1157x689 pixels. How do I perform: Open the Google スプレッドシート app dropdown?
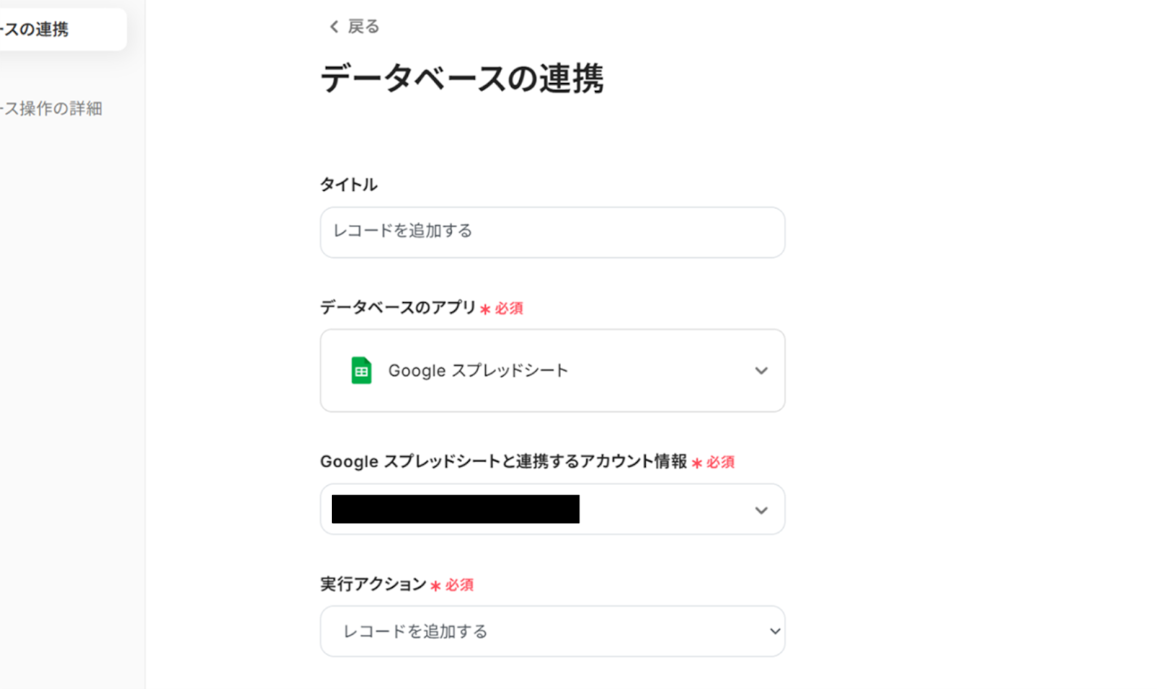tap(552, 370)
